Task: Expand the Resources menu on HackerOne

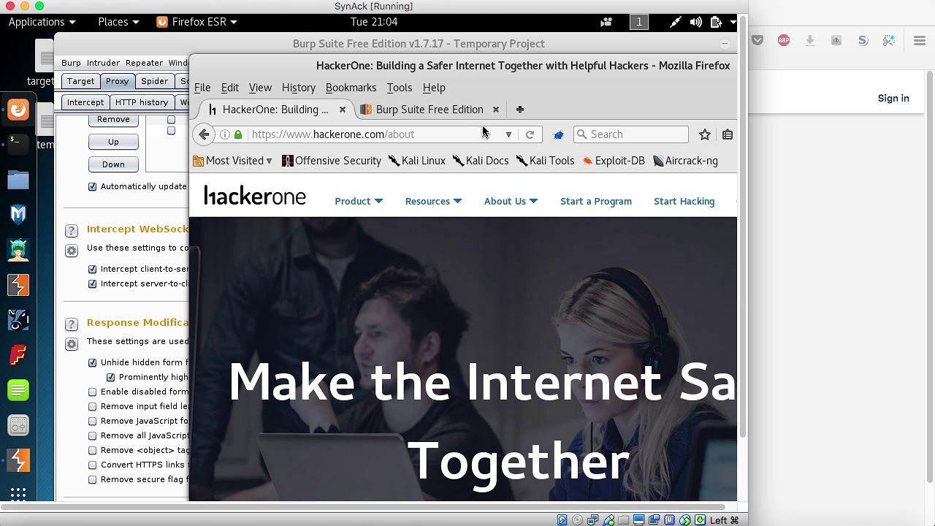Action: point(434,201)
